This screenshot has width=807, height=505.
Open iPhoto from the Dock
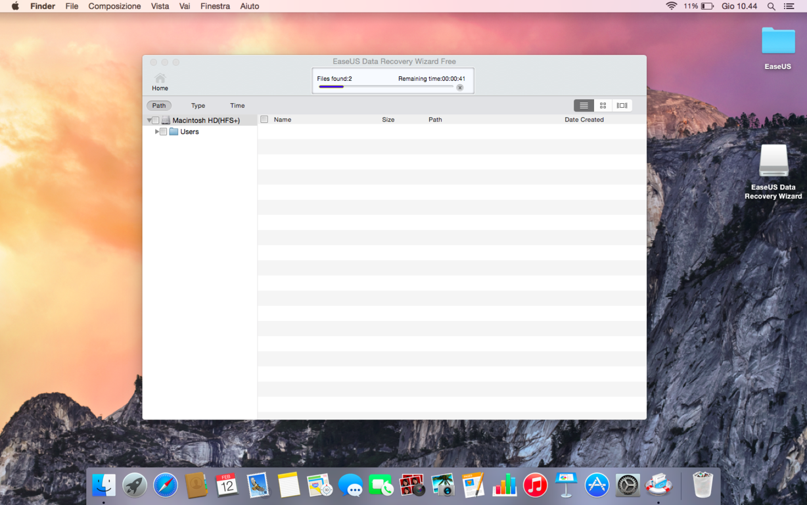coord(443,485)
